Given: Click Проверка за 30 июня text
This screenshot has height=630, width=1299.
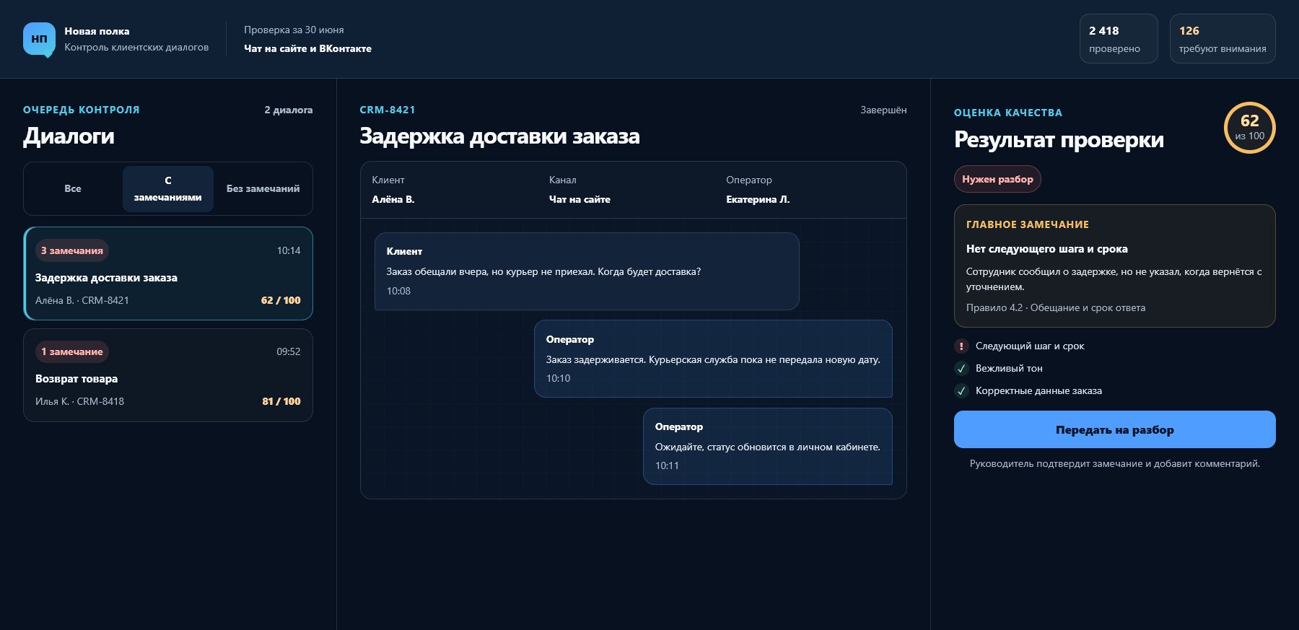Looking at the screenshot, I should coord(294,30).
